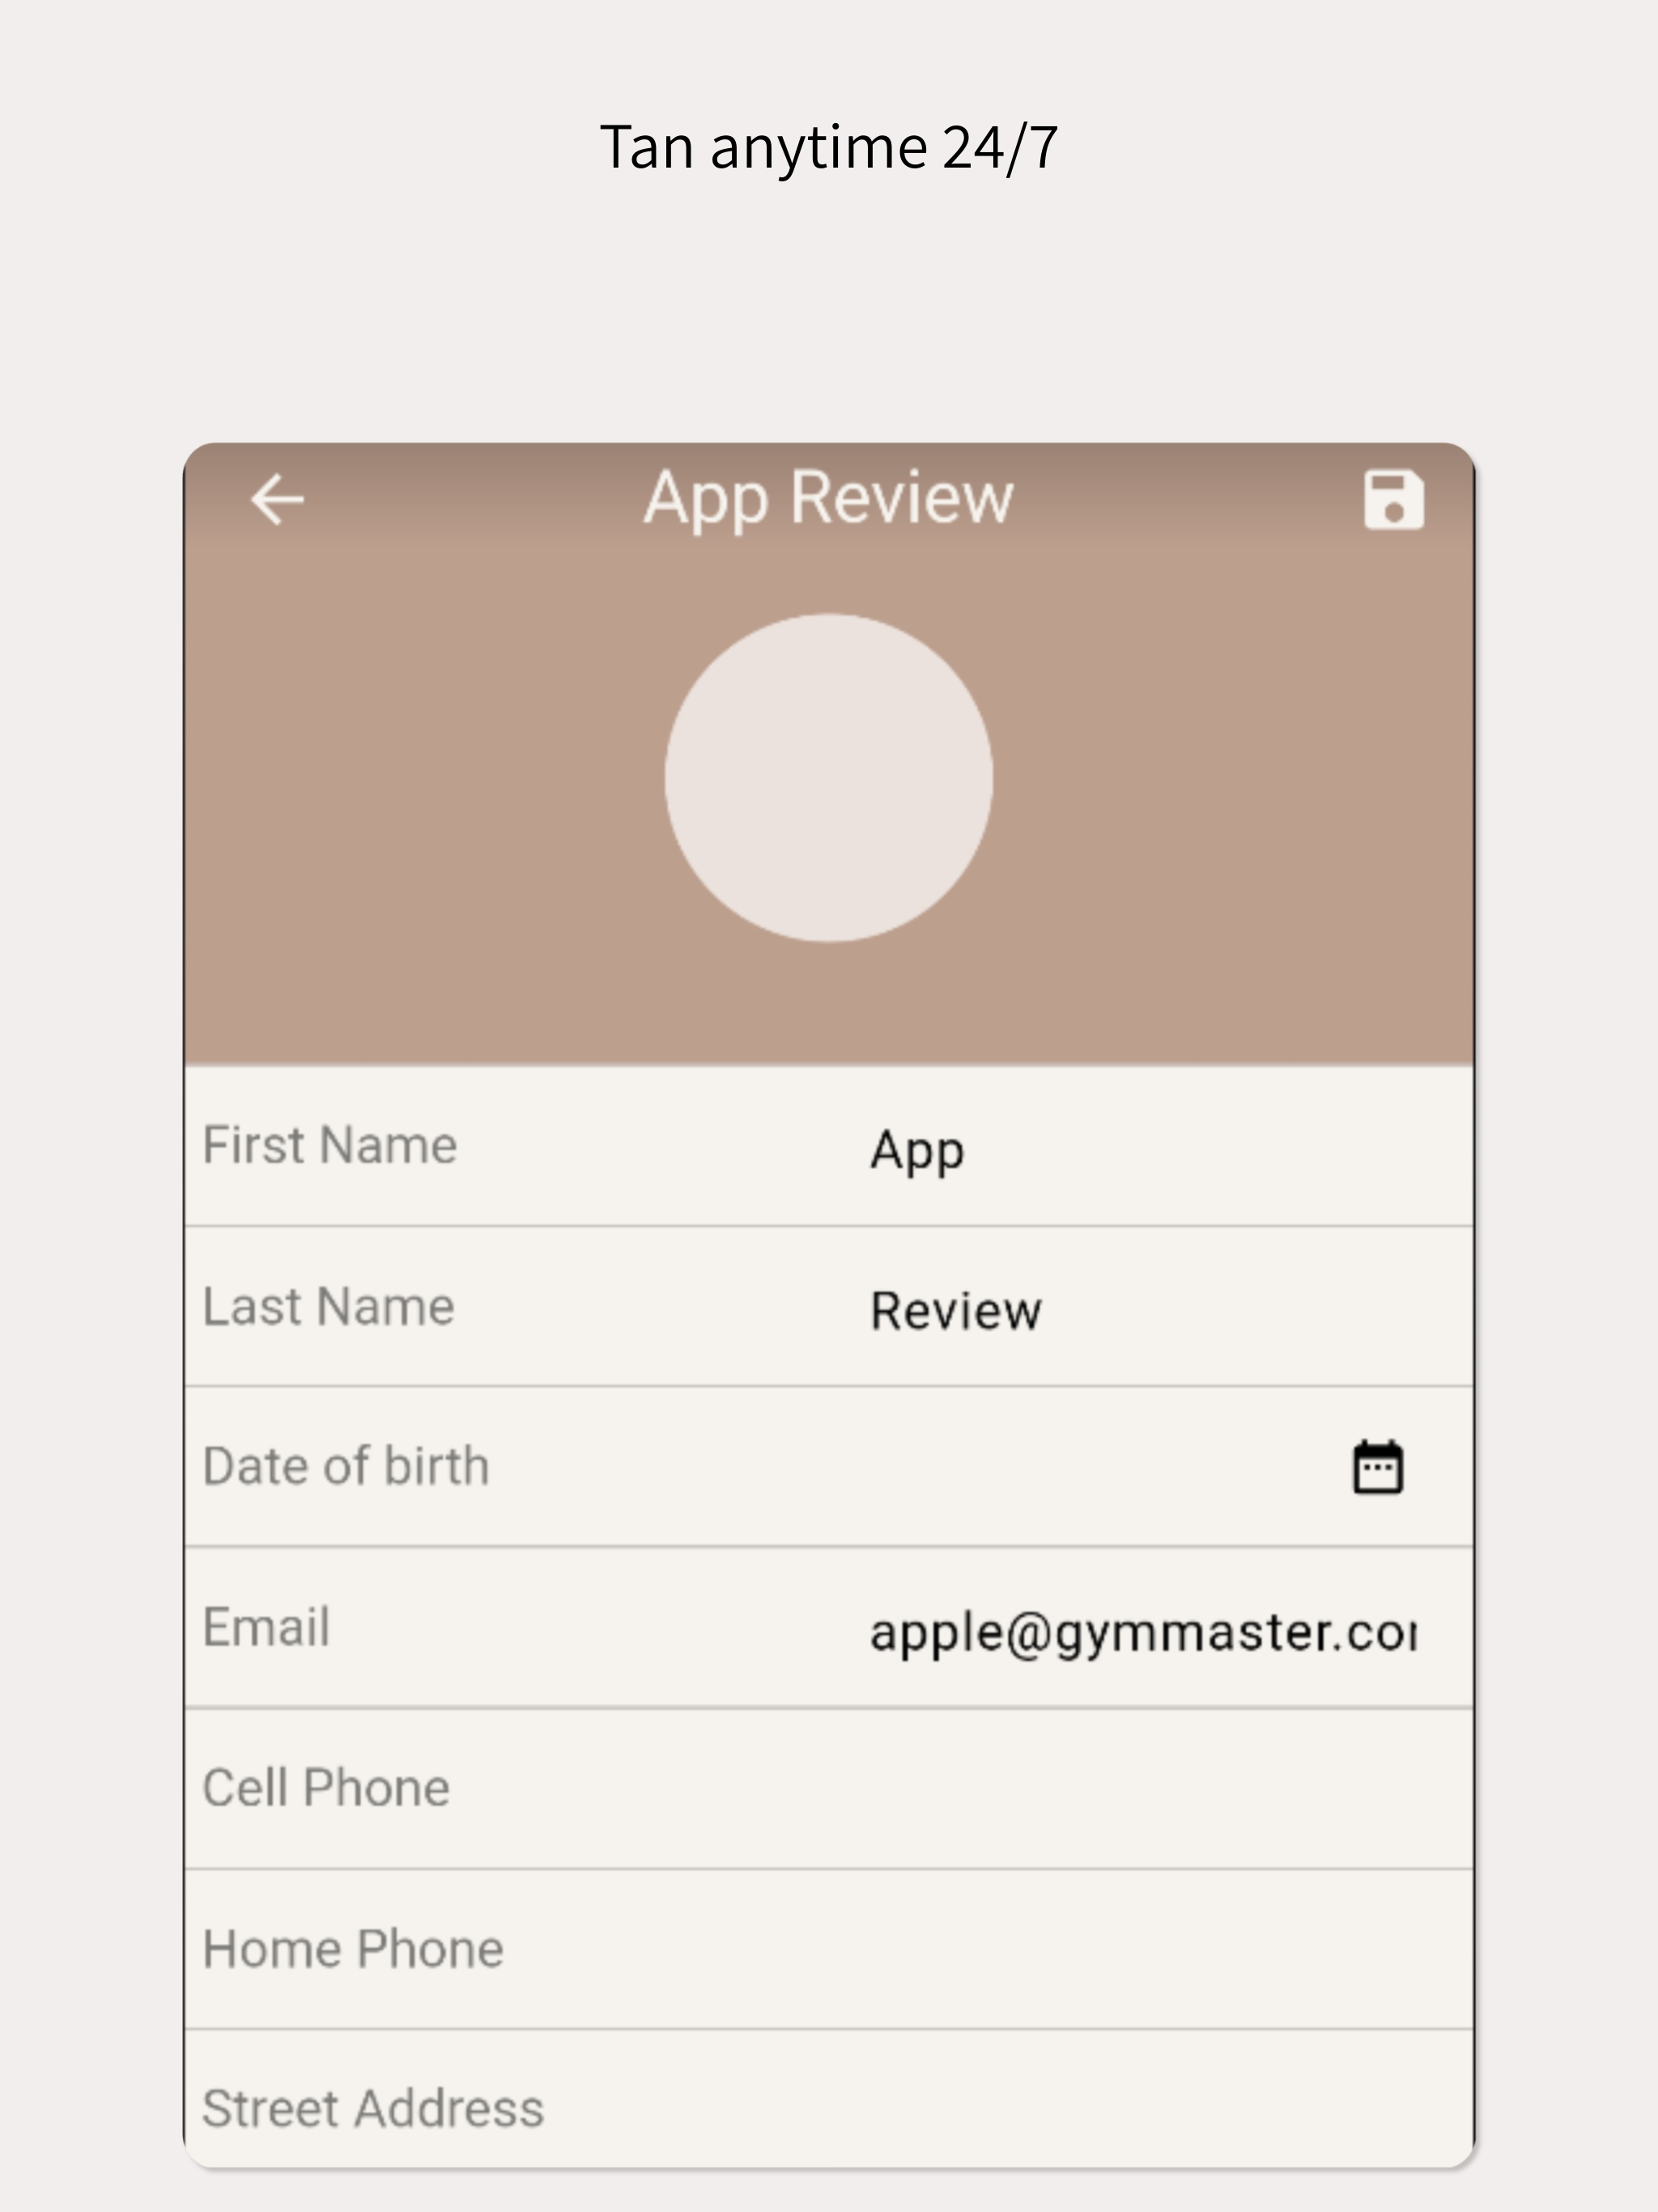The height and width of the screenshot is (2212, 1658).
Task: Select the Home Phone input row
Action: (829, 1949)
